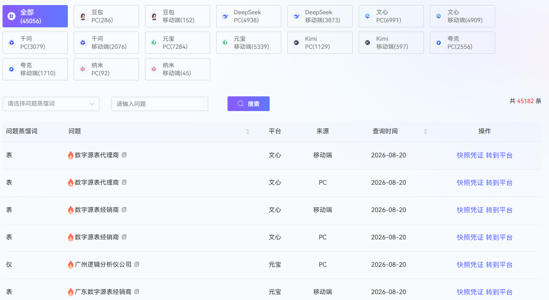Open the 请选择问题蒸馏词 dropdown

[51, 104]
